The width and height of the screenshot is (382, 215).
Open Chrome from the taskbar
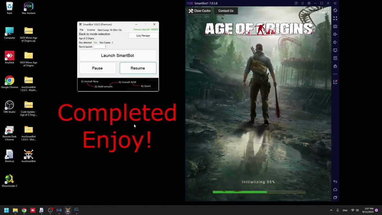24,210
